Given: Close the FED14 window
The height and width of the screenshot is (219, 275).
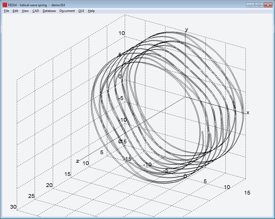Looking at the screenshot, I should click(268, 5).
